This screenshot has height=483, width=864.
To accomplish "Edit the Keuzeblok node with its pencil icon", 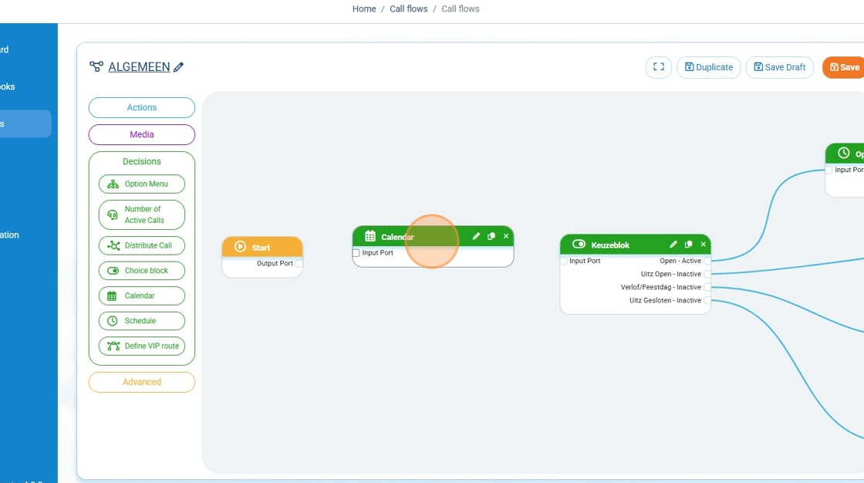I will pyautogui.click(x=673, y=245).
